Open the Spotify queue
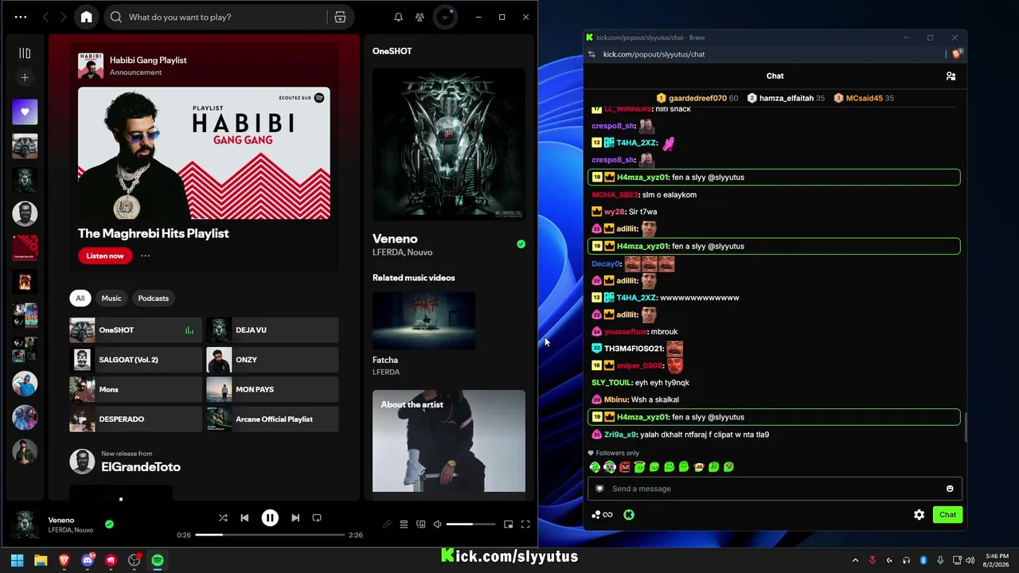 [404, 524]
